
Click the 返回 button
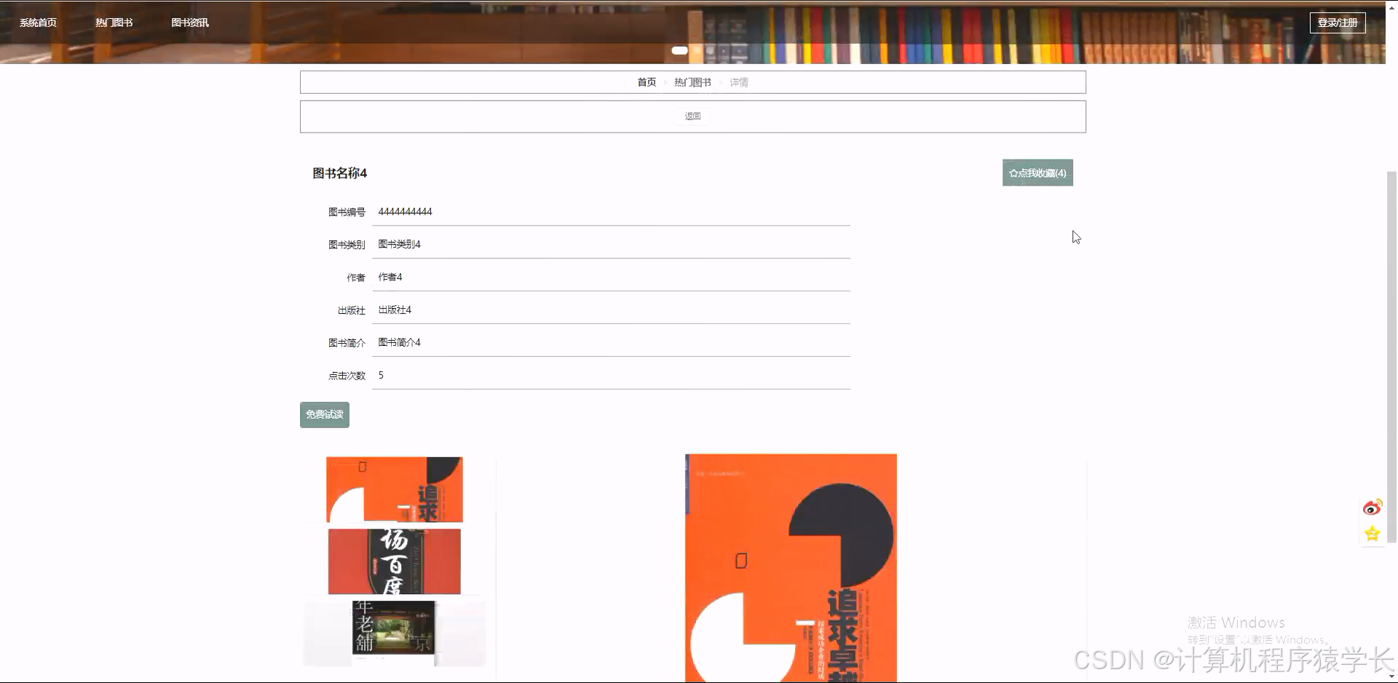click(x=692, y=117)
